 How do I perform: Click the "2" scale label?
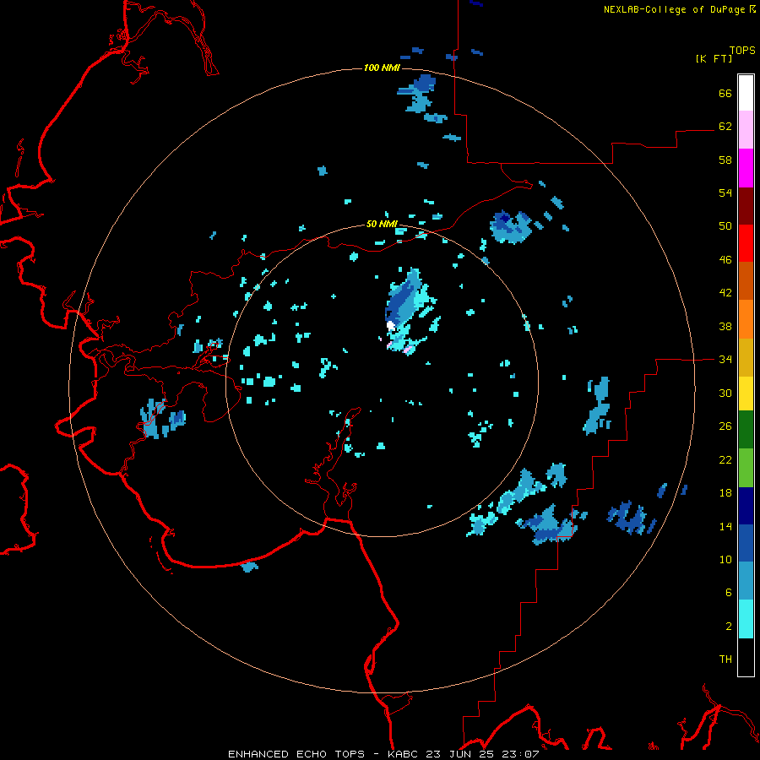(x=729, y=627)
